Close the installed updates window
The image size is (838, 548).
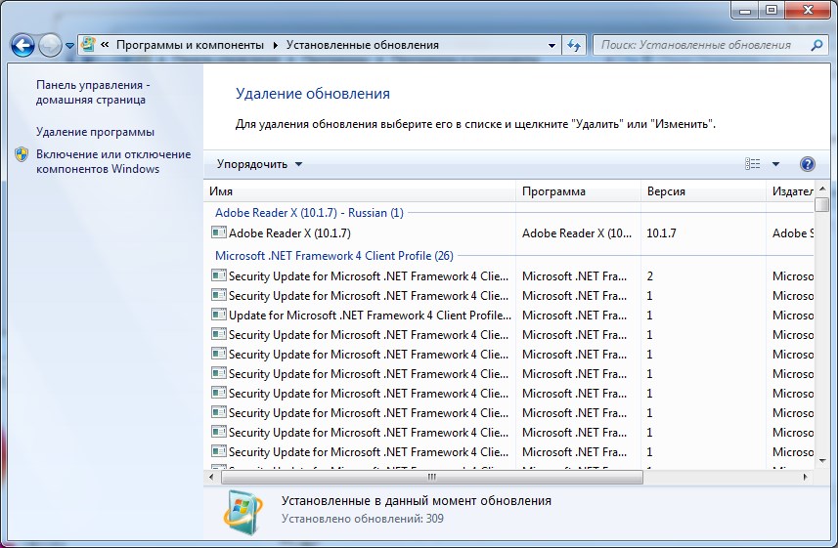coord(808,10)
